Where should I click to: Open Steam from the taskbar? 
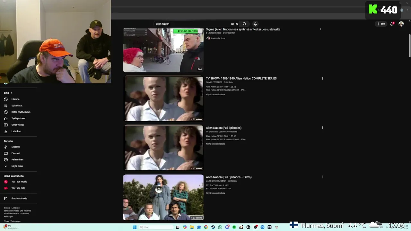(x=213, y=227)
